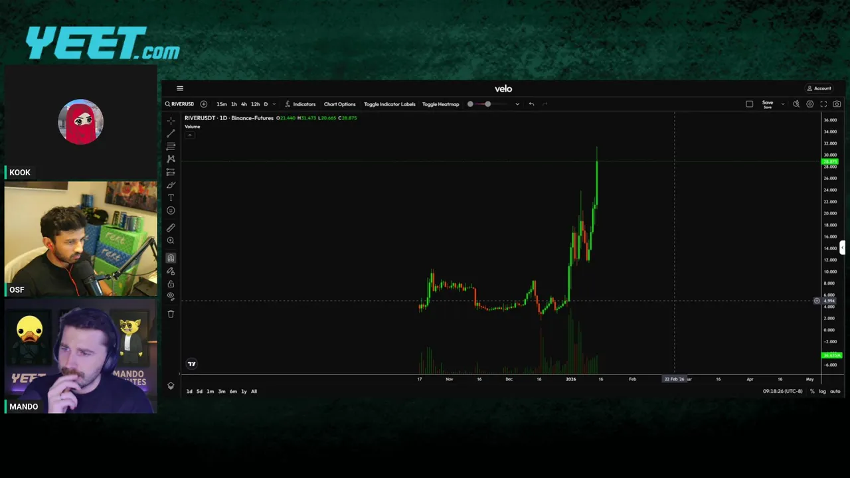Select the brush drawing tool
The image size is (850, 478).
pyautogui.click(x=171, y=185)
